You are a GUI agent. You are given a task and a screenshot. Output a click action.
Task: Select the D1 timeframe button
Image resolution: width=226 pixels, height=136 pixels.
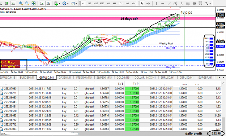click(121, 3)
